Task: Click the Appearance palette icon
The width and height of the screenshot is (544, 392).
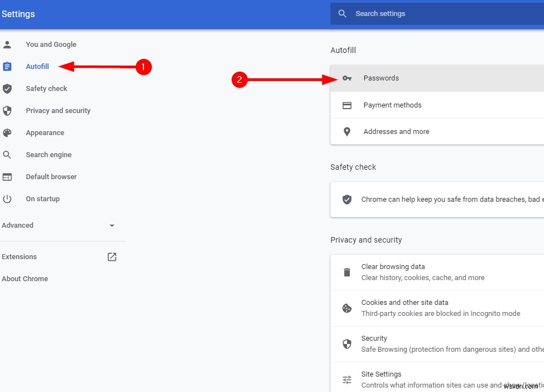Action: click(7, 133)
